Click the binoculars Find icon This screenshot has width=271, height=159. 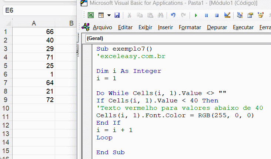[x=160, y=15]
